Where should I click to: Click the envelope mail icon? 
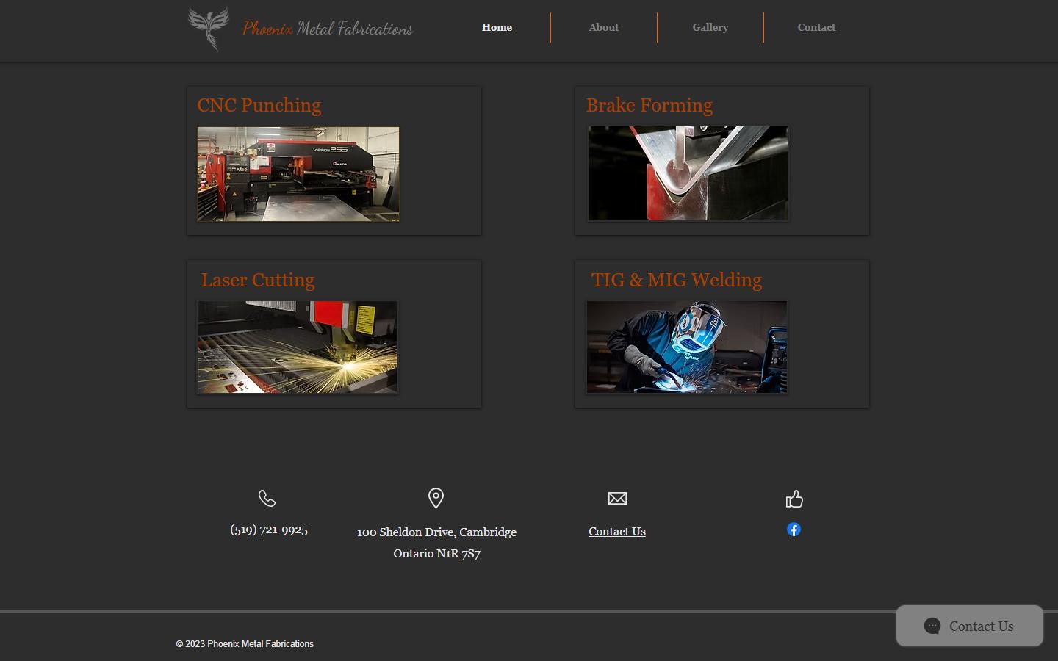point(617,499)
